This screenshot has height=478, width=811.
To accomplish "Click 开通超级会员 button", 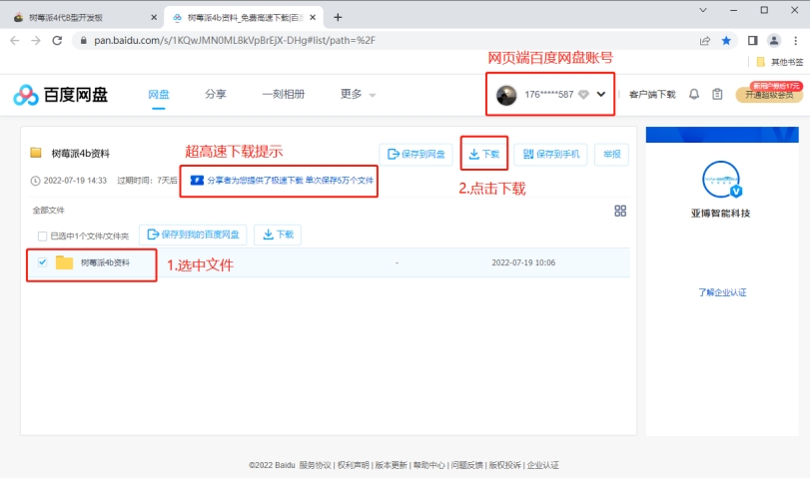I will (769, 94).
